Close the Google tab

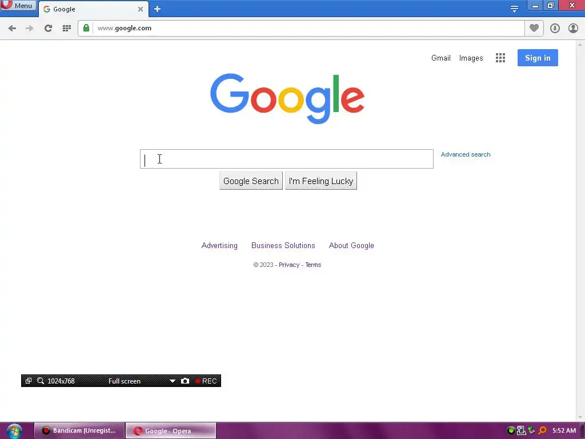point(141,9)
